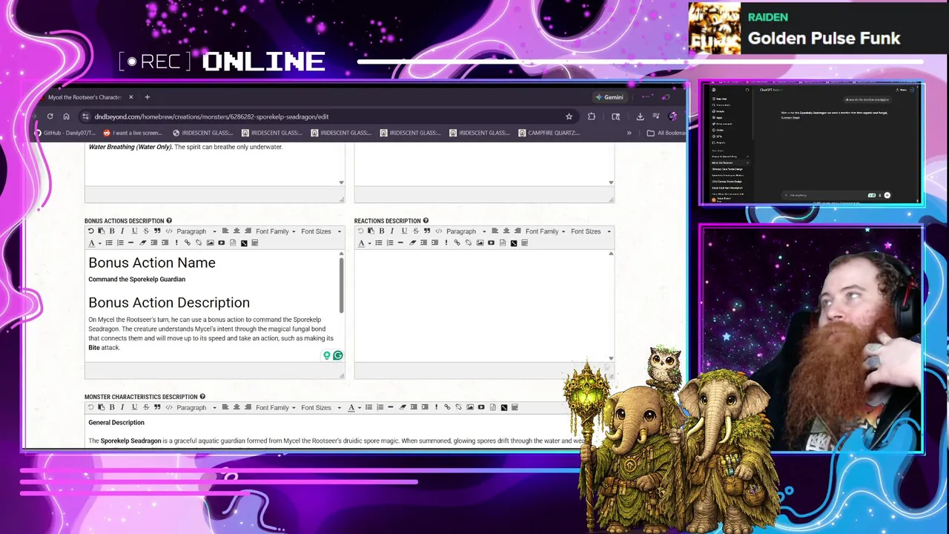The width and height of the screenshot is (949, 534).
Task: Open help icon beside Monster Characteristics Description
Action: coord(202,397)
